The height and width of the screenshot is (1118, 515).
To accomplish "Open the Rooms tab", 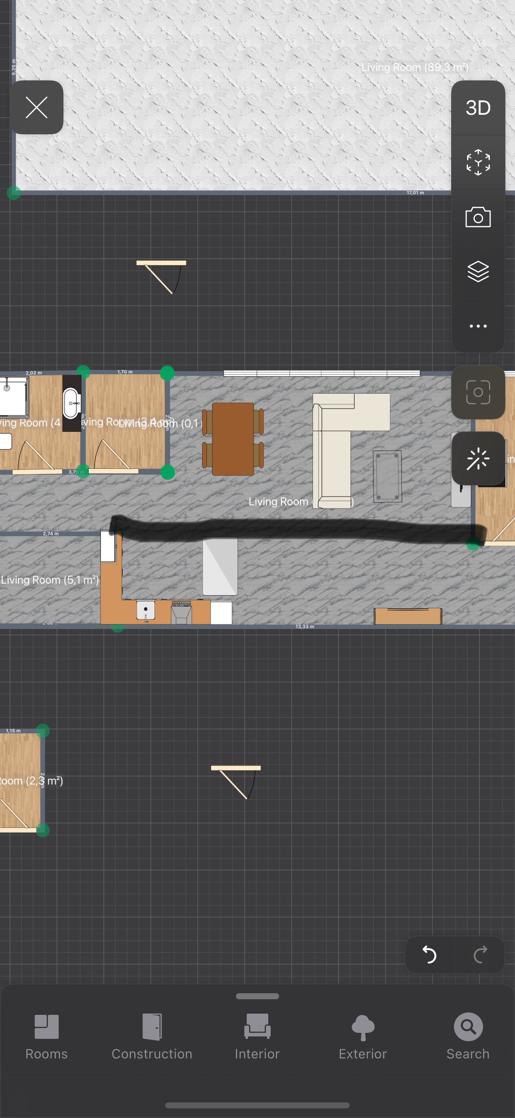I will click(x=46, y=1036).
